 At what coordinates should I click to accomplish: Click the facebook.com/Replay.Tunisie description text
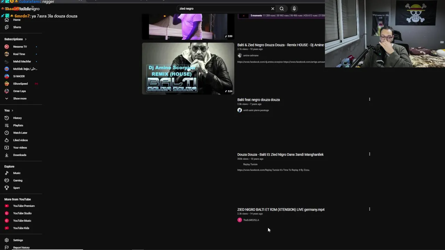point(273,170)
